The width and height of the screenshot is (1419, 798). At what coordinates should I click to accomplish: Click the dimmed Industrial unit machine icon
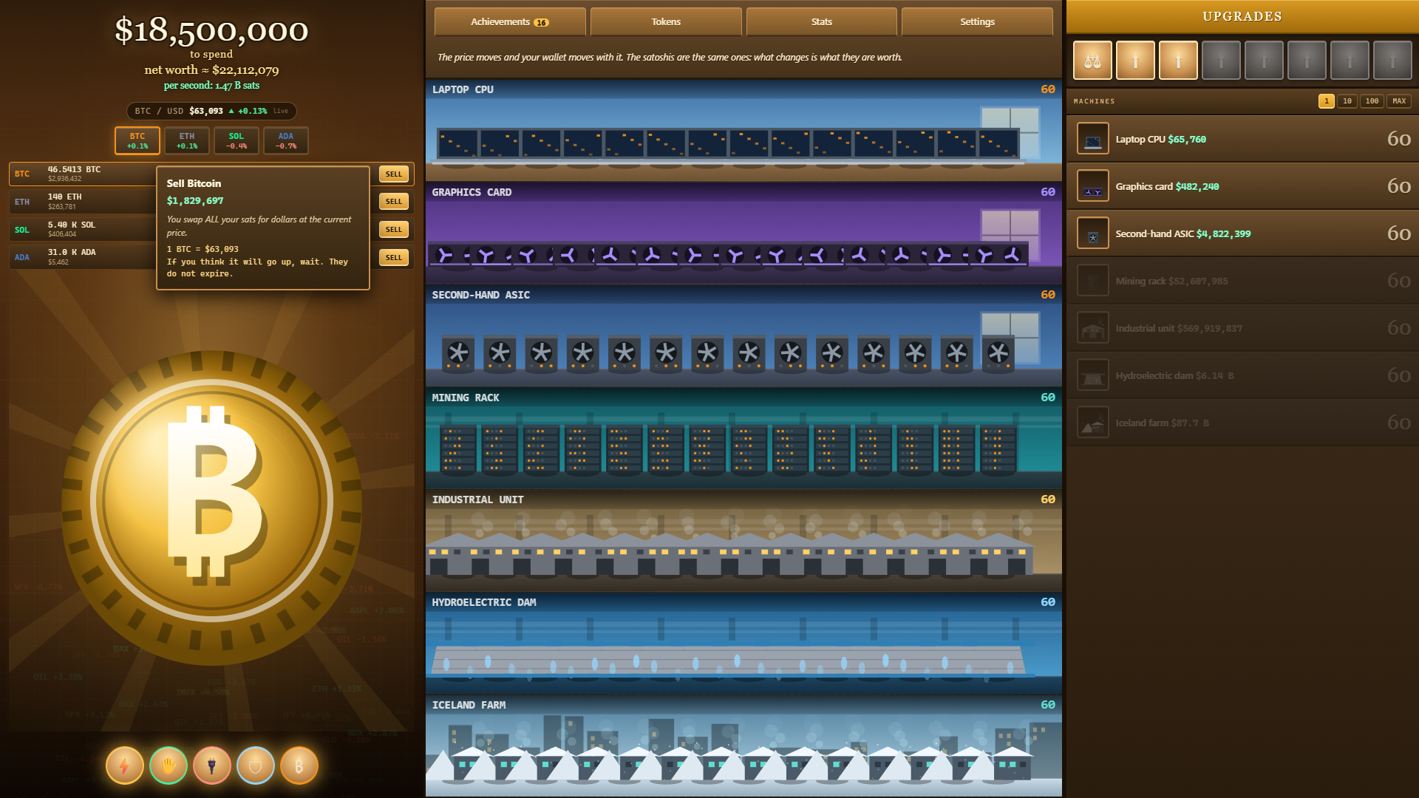1093,328
